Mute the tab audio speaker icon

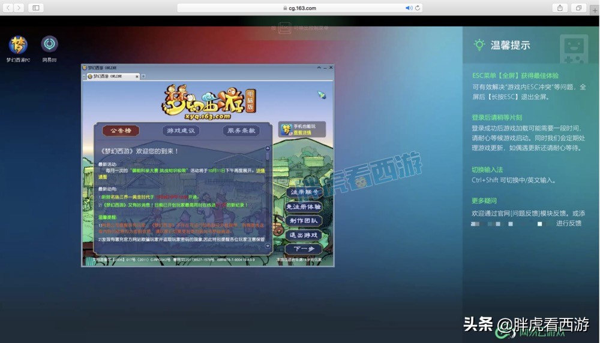pos(409,8)
